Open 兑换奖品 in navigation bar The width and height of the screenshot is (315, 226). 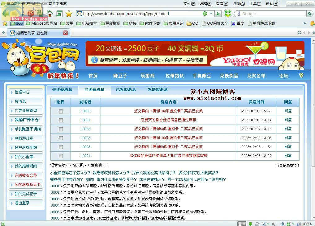click(229, 76)
